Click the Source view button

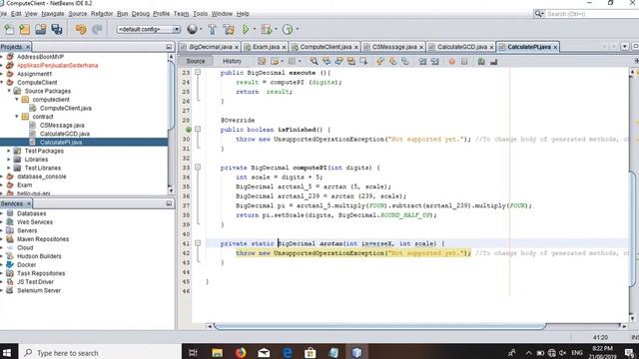pos(196,61)
